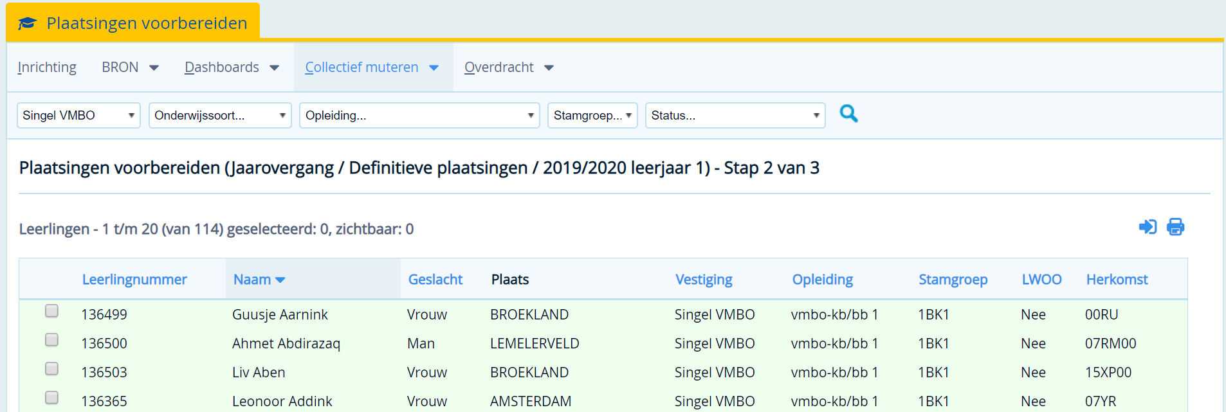
Task: Sort by the Vestiging column header
Action: point(704,280)
